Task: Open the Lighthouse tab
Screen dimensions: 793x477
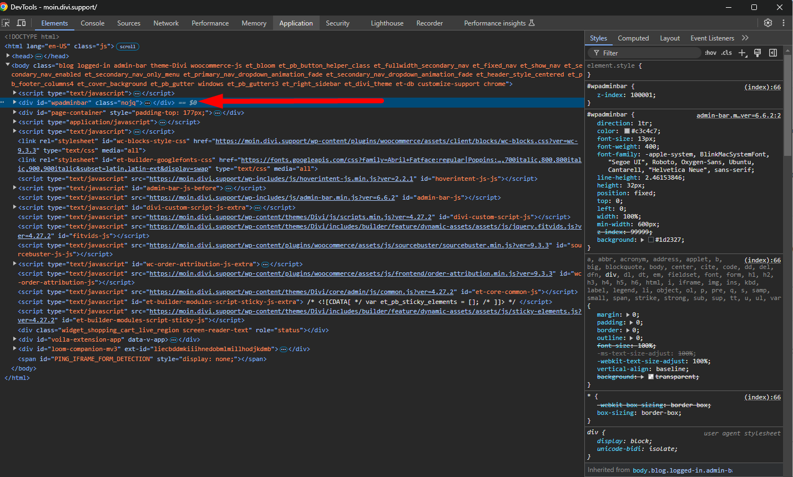Action: click(x=387, y=23)
